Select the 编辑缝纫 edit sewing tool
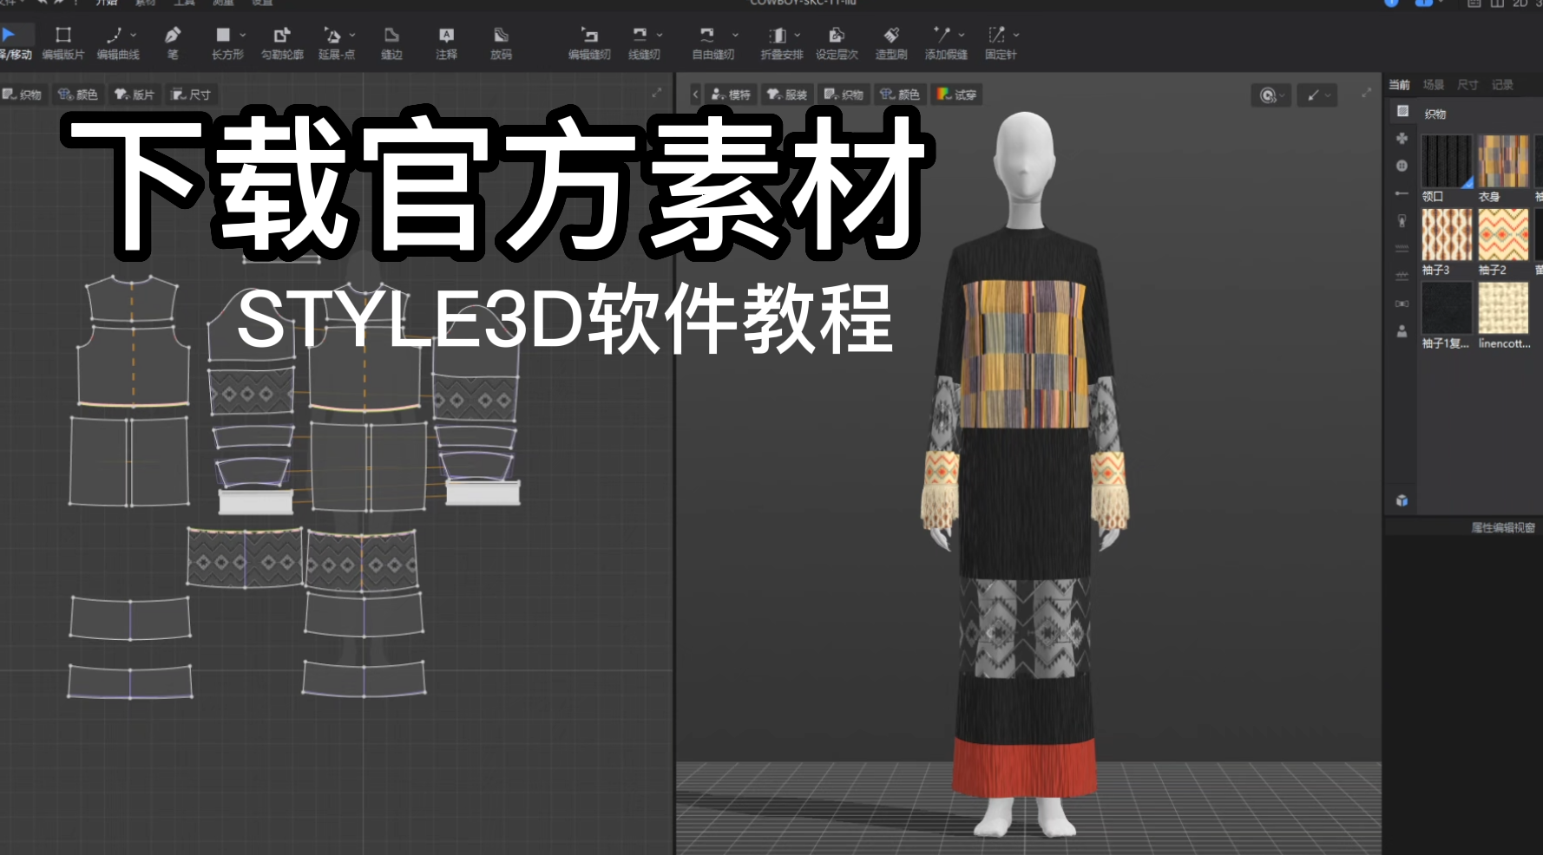Image resolution: width=1543 pixels, height=855 pixels. point(589,42)
